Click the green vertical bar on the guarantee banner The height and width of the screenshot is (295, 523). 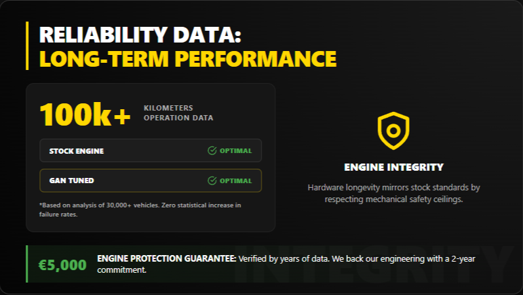pos(27,264)
